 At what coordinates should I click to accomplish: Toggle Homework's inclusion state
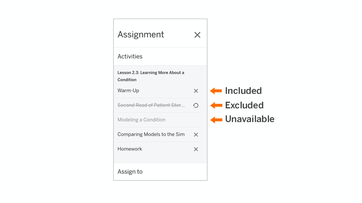[x=196, y=149]
